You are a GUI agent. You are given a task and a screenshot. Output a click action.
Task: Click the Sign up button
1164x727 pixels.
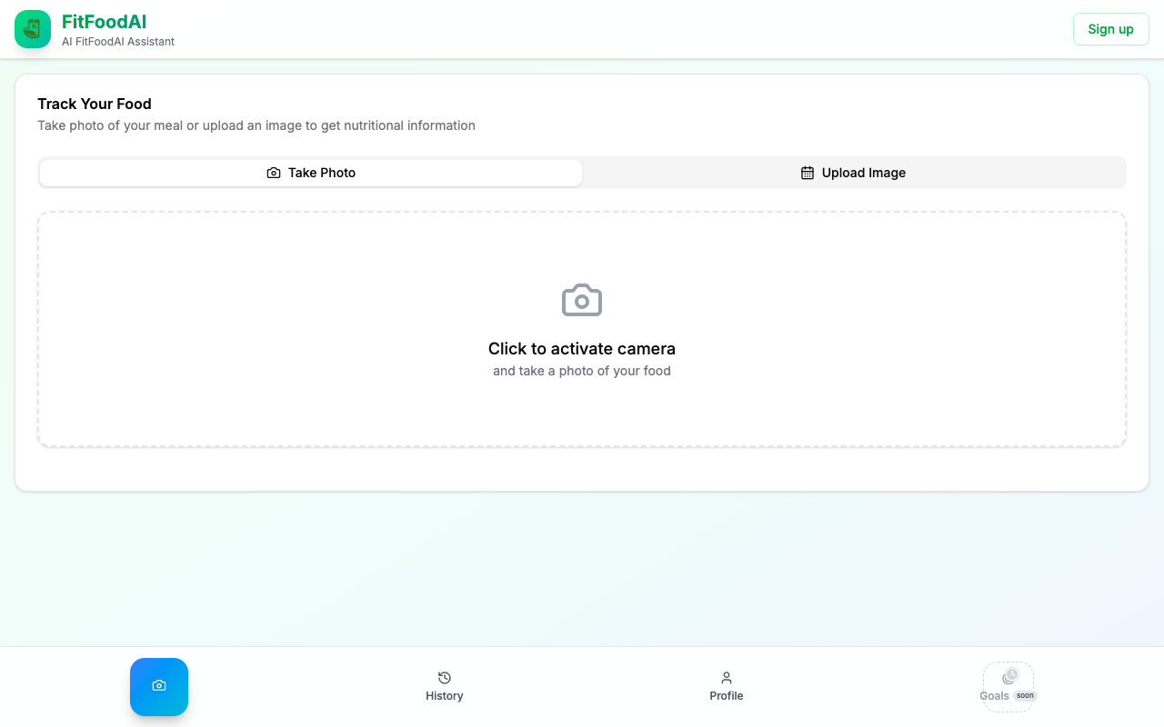(x=1110, y=29)
